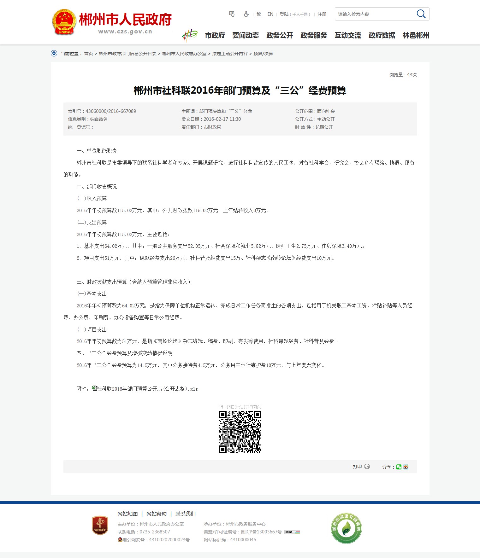The image size is (480, 558).
Task: Click the publish date 2016-02-17 11:30
Action: pyautogui.click(x=222, y=119)
